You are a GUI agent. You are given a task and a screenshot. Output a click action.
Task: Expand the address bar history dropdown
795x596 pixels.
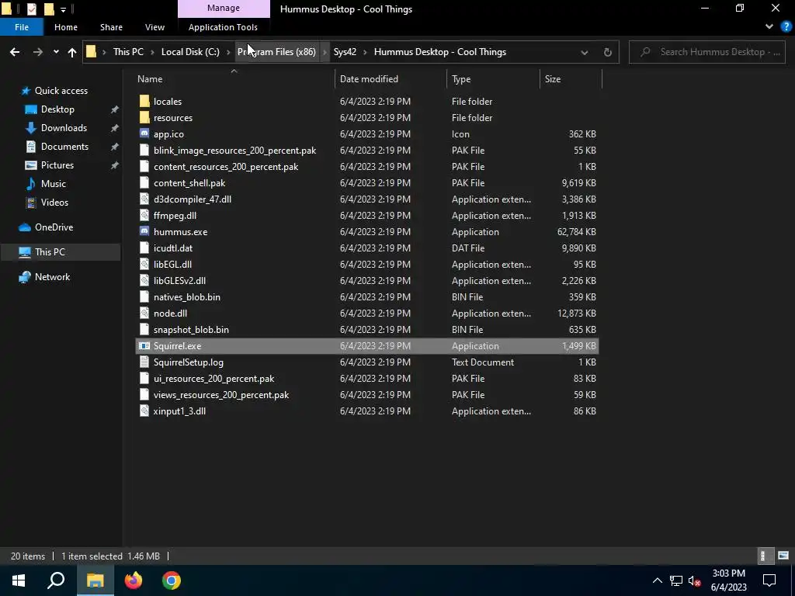coord(585,52)
